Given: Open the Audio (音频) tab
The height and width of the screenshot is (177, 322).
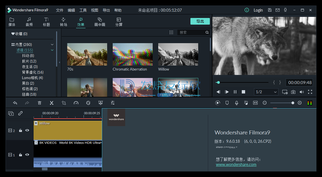Looking at the screenshot, I should (29, 22).
